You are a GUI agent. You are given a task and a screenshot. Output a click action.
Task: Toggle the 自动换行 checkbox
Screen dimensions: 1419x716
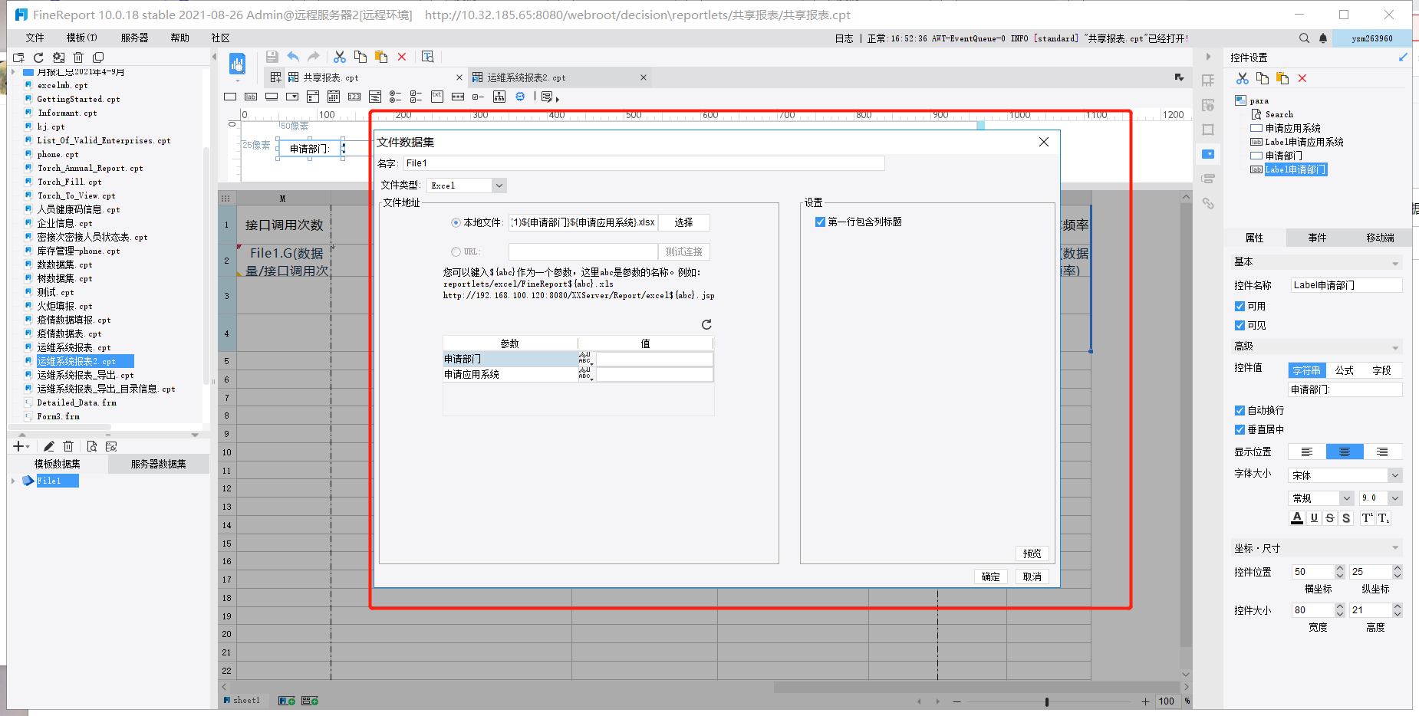[1240, 410]
